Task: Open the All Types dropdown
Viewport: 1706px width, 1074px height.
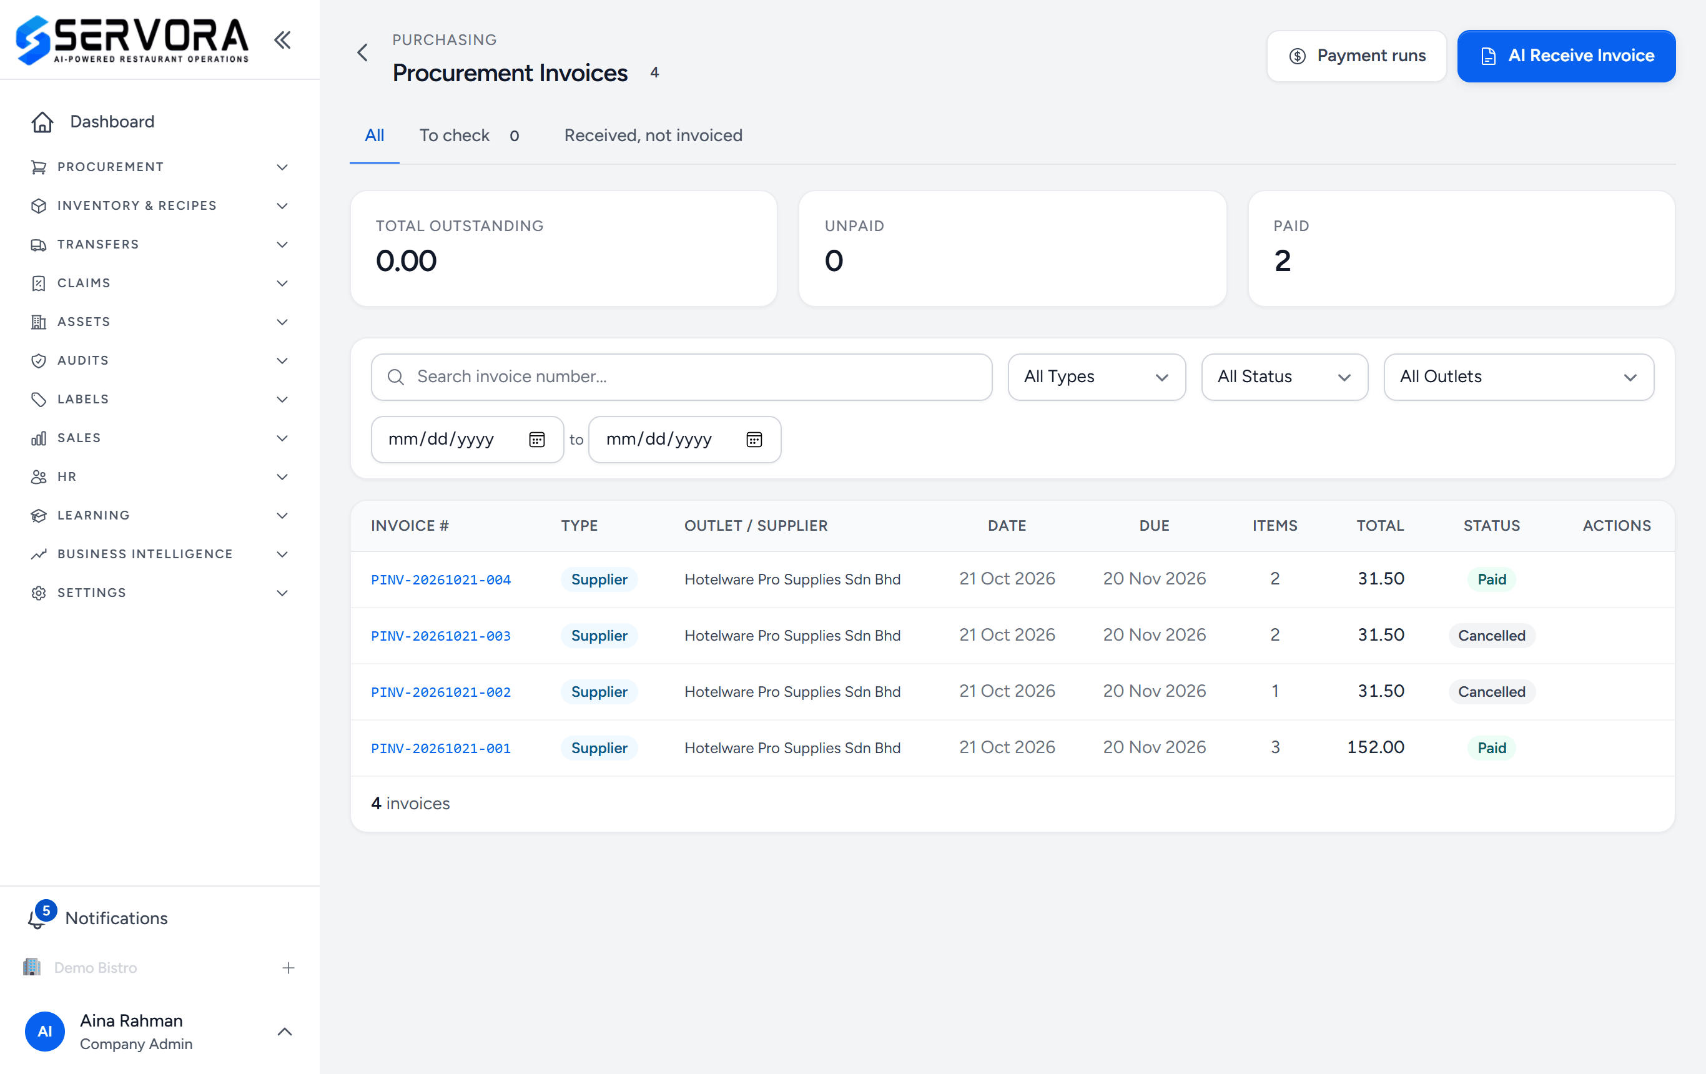Action: coord(1096,377)
